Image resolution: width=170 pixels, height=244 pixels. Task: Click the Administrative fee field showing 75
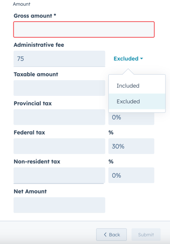point(59,59)
